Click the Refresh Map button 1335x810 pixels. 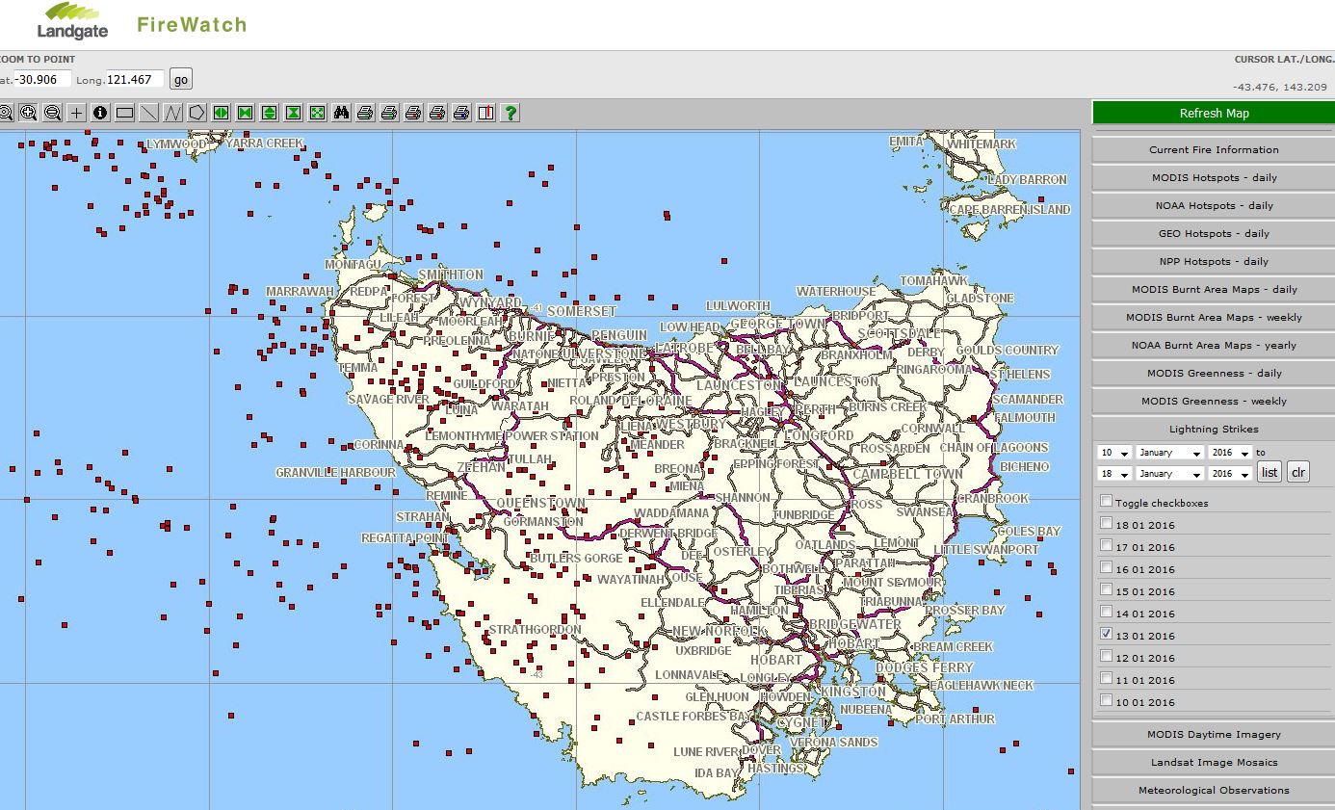(x=1214, y=113)
